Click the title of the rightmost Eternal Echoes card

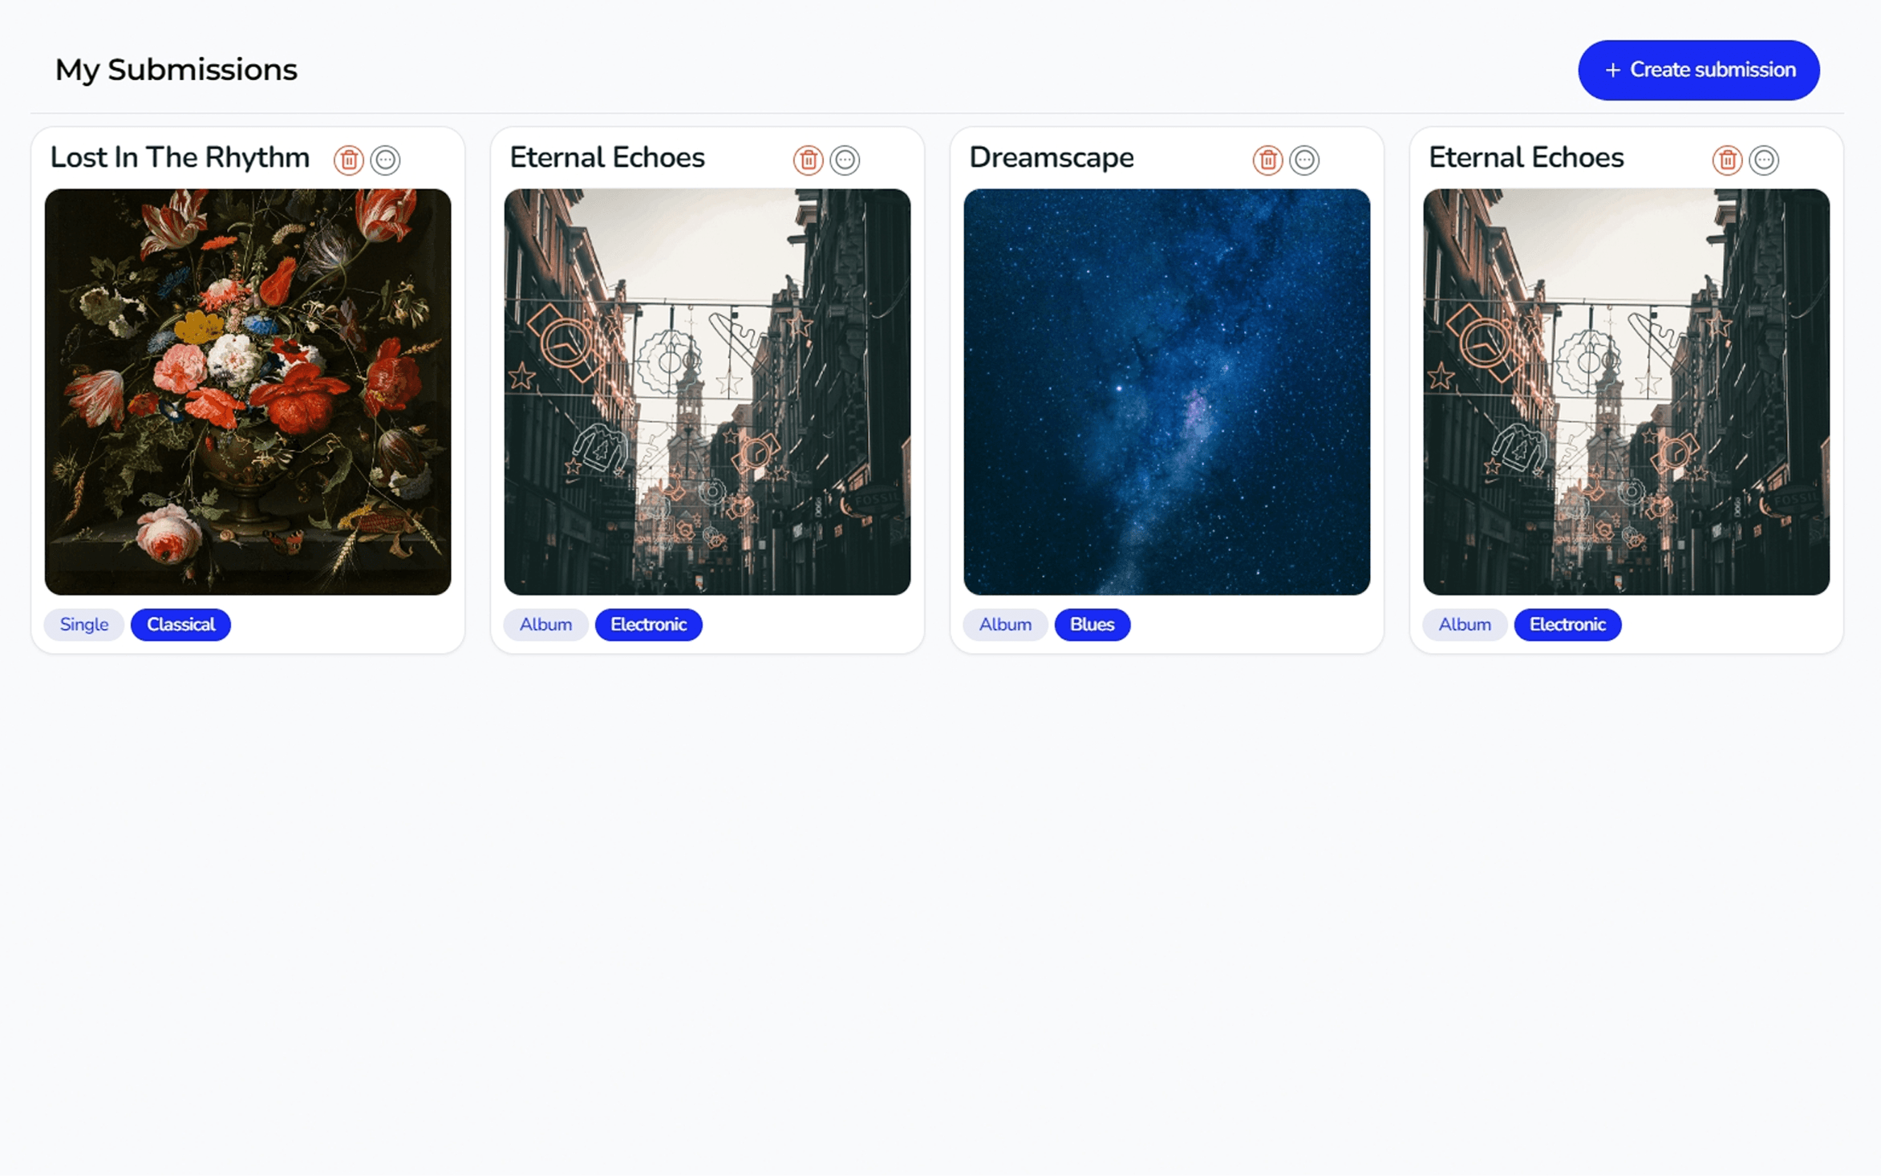(1526, 157)
